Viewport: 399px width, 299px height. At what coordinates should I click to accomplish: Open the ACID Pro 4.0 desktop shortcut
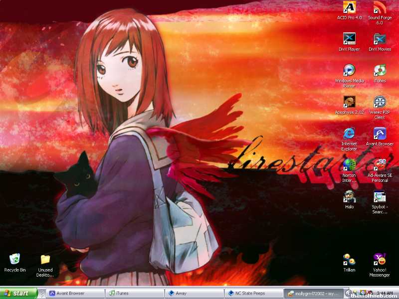tap(349, 10)
